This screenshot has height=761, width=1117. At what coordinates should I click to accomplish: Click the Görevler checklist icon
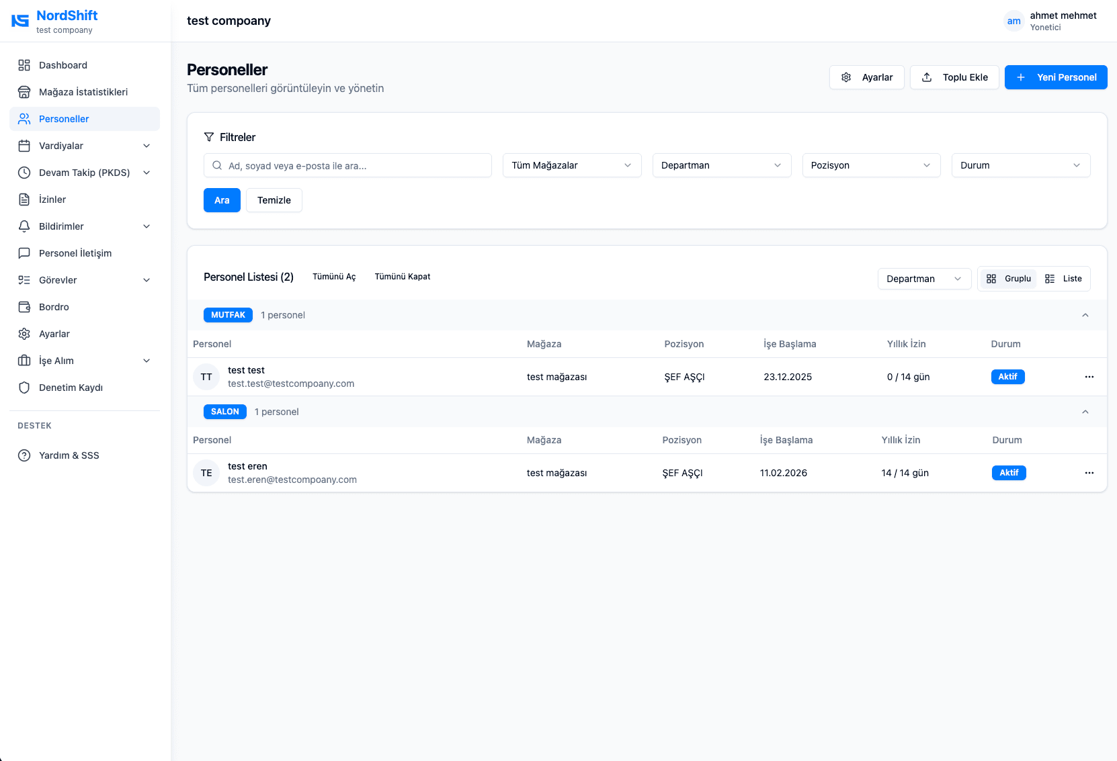(x=24, y=280)
